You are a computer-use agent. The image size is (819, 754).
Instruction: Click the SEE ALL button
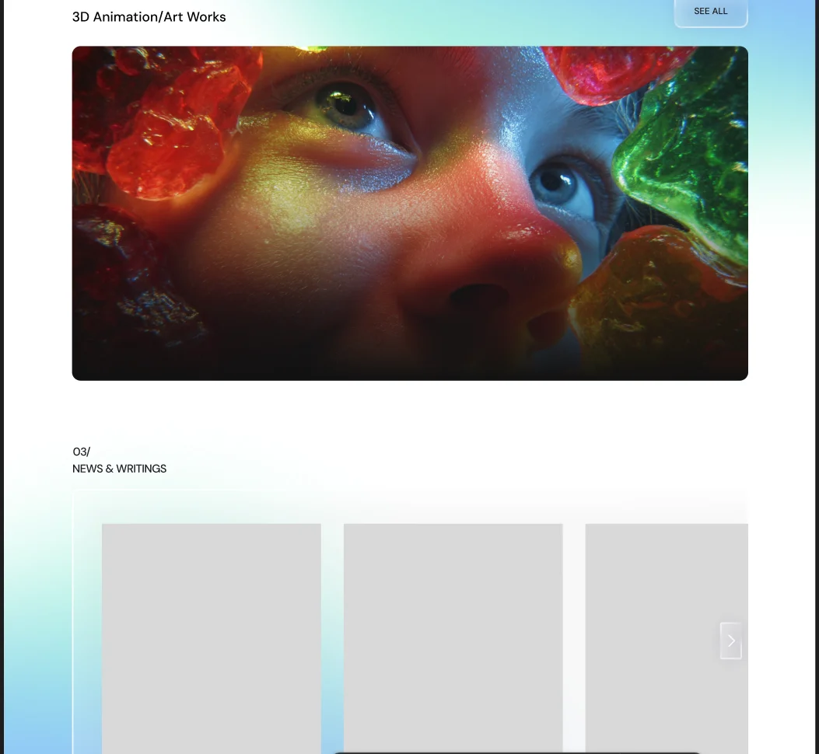click(711, 12)
